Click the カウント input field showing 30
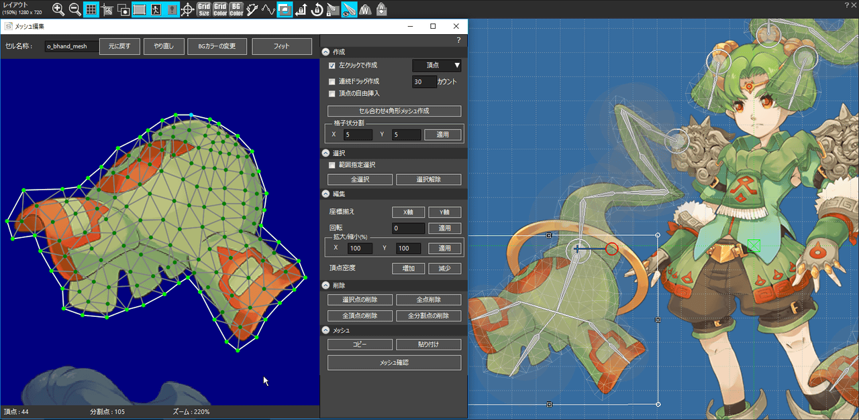The image size is (859, 420). pyautogui.click(x=423, y=82)
